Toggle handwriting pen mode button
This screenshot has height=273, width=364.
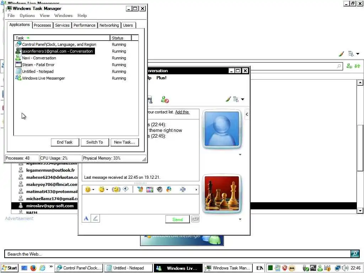coord(95,219)
